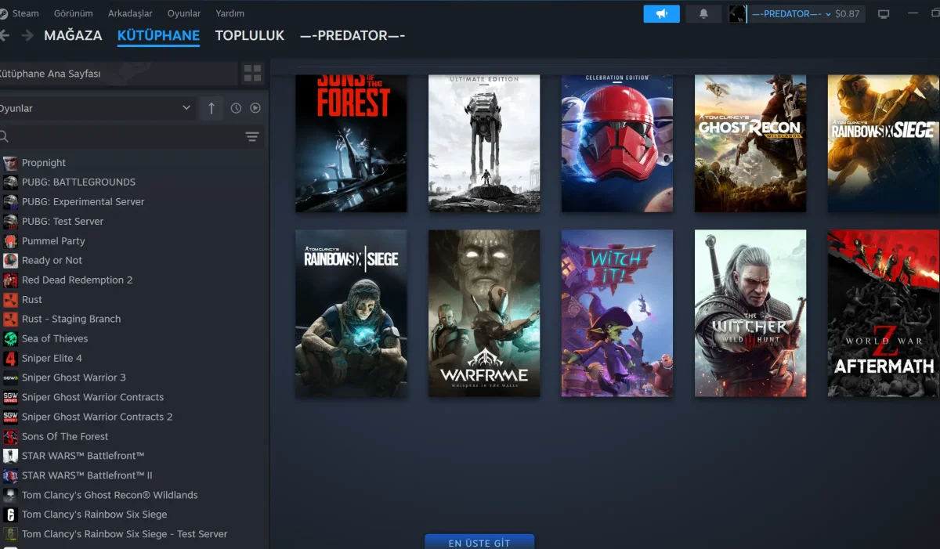
Task: Click the recent activity clock icon
Action: pos(236,108)
